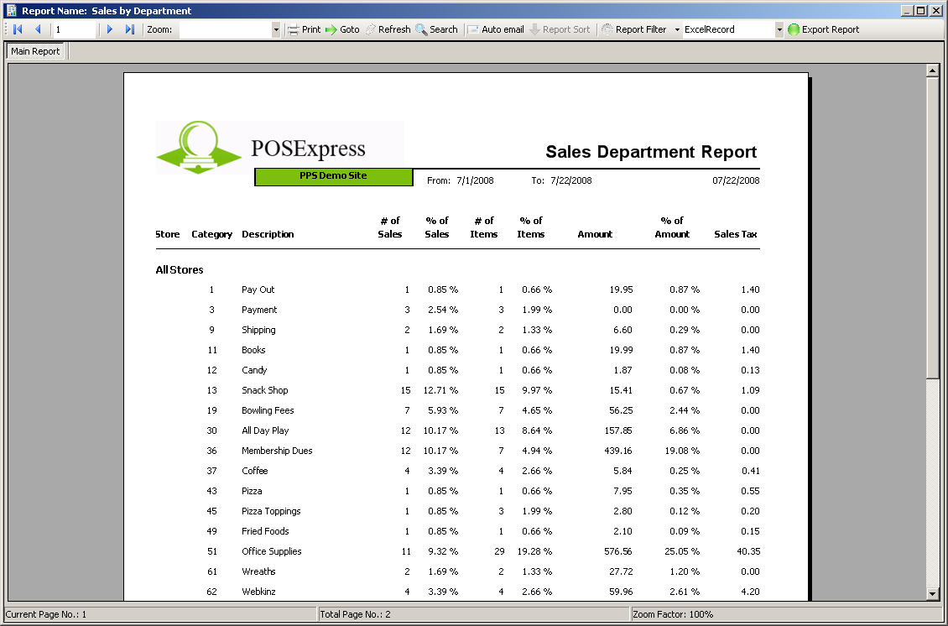Click the POSExpress logo on the report
This screenshot has width=948, height=626.
(x=280, y=148)
